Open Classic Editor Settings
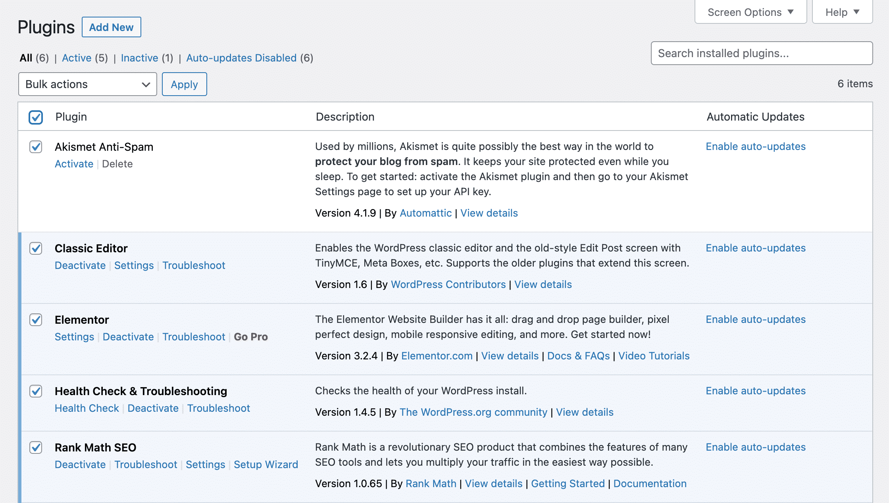The width and height of the screenshot is (889, 503). click(134, 265)
